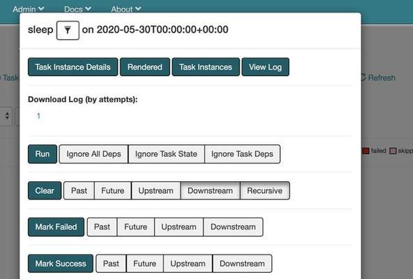Download log for attempt 1
The image size is (413, 279).
tap(38, 116)
